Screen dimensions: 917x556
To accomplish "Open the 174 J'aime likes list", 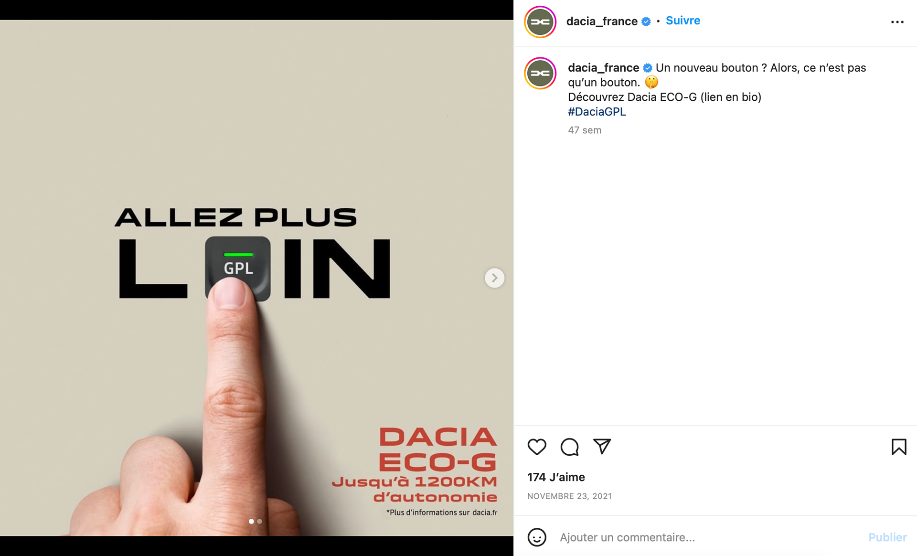I will [x=556, y=477].
